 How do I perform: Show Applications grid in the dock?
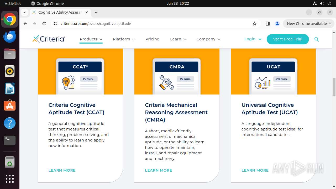[10, 179]
